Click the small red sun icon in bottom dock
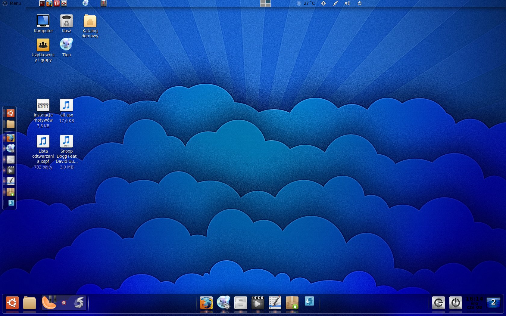506x316 pixels. (x=64, y=303)
